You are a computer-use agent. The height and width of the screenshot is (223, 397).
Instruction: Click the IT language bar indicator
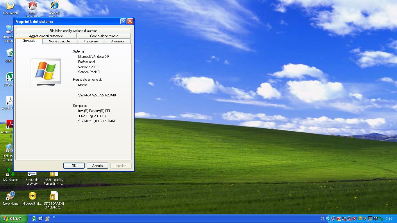pyautogui.click(x=323, y=219)
